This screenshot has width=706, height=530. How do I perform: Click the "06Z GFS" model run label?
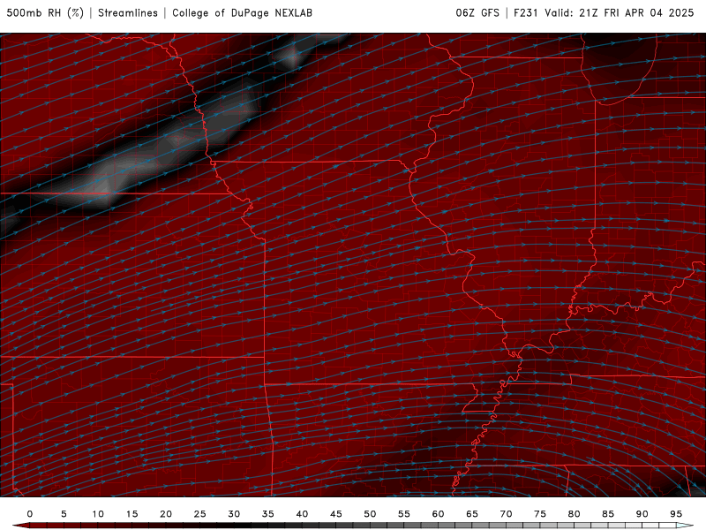coord(477,13)
